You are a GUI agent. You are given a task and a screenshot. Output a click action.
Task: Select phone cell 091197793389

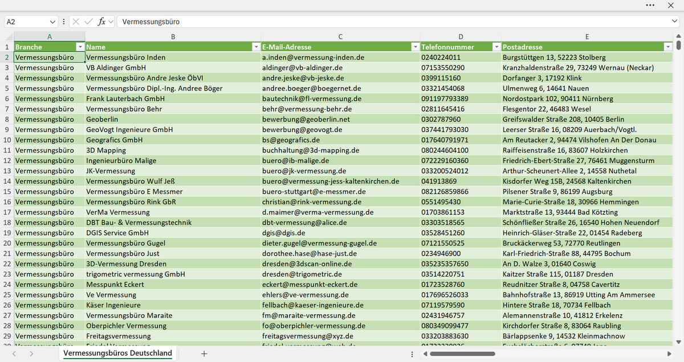click(x=461, y=98)
